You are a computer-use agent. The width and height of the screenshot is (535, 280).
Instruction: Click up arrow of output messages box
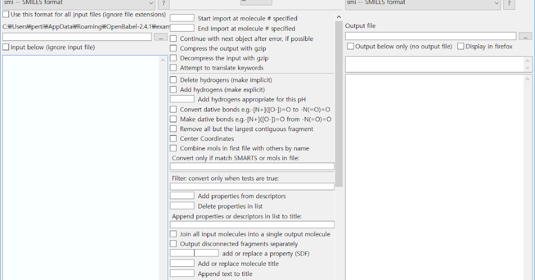528,61
